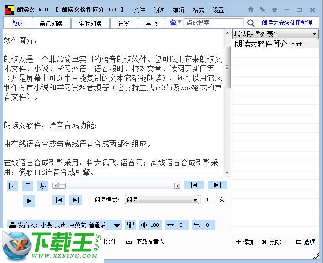Switch to the 定时朗读 tab
Image resolution: width=323 pixels, height=263 pixels.
coord(90,23)
